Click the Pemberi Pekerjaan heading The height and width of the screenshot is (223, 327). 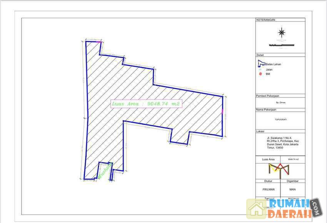click(x=267, y=96)
